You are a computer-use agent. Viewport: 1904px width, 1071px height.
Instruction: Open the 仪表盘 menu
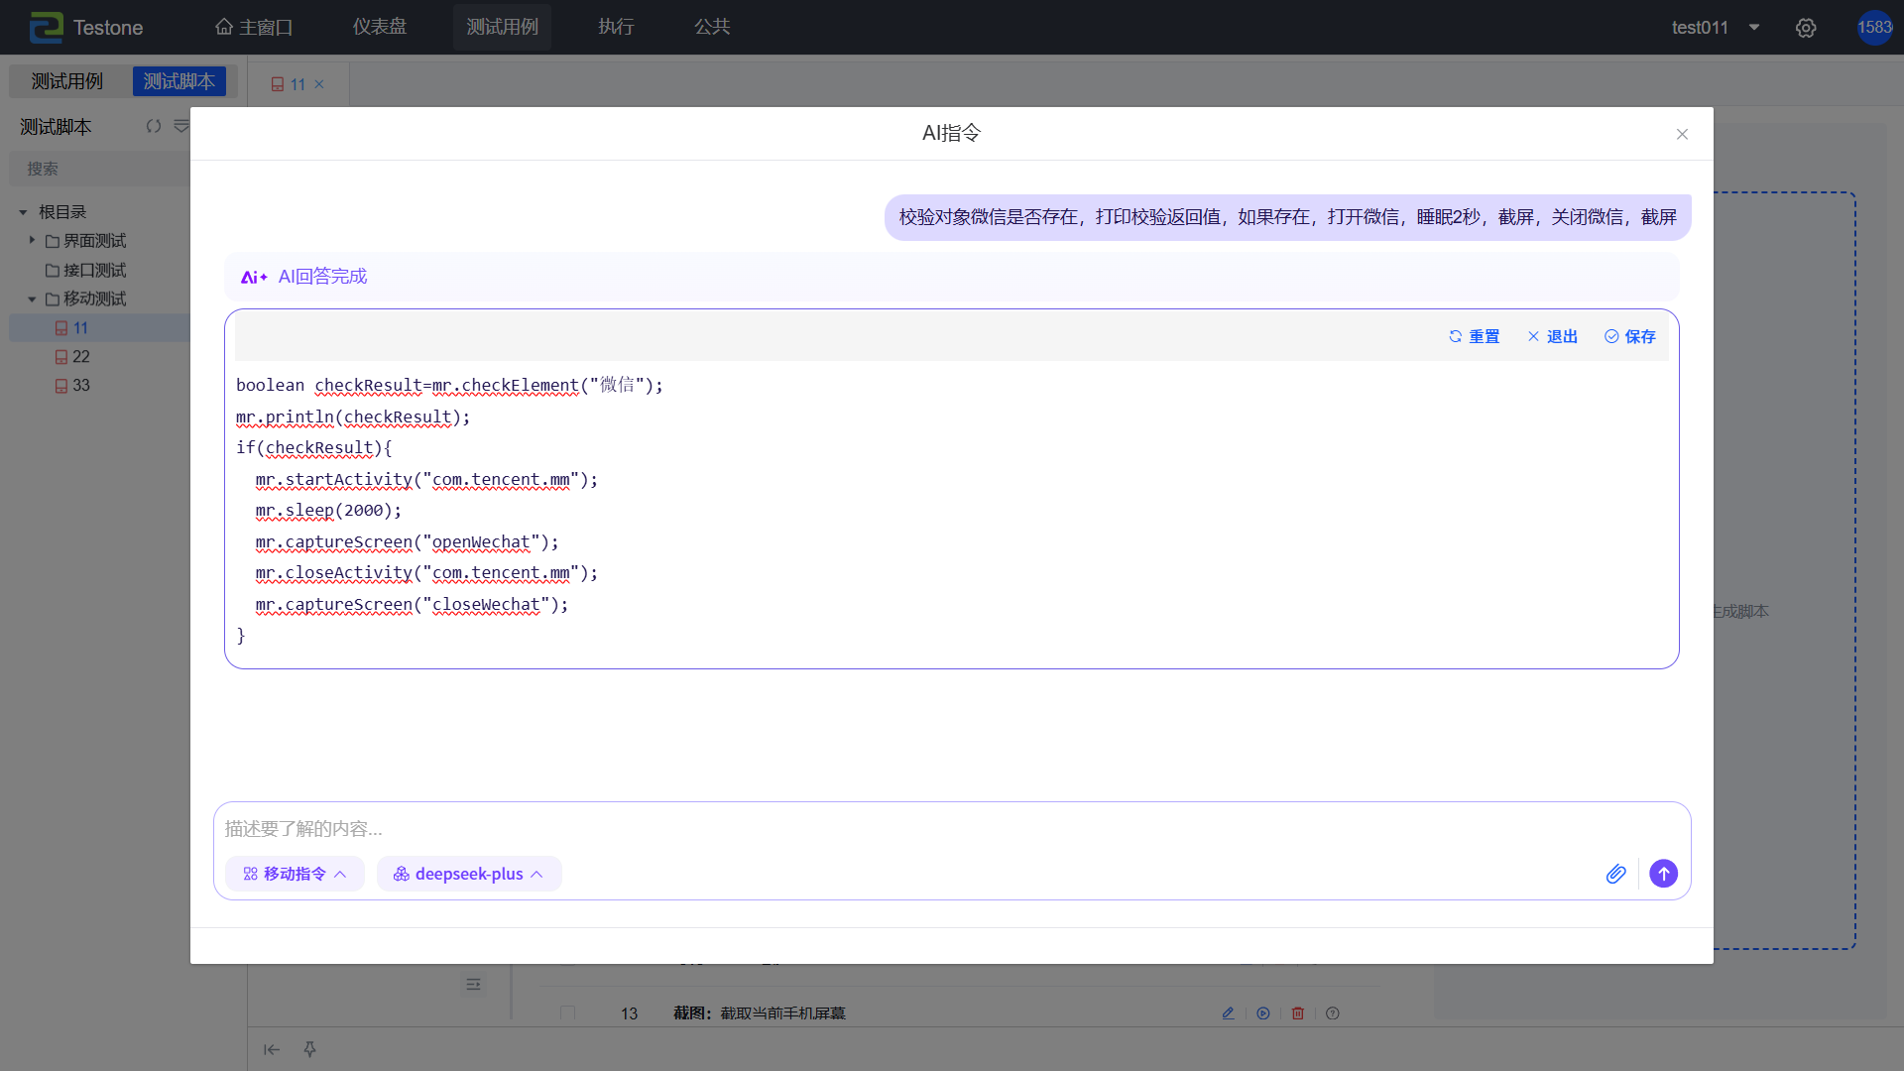coord(380,27)
